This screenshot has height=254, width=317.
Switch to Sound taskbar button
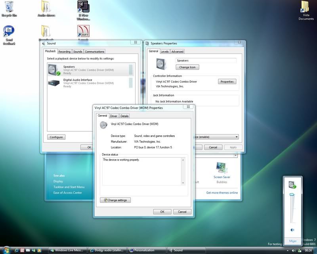(186, 250)
